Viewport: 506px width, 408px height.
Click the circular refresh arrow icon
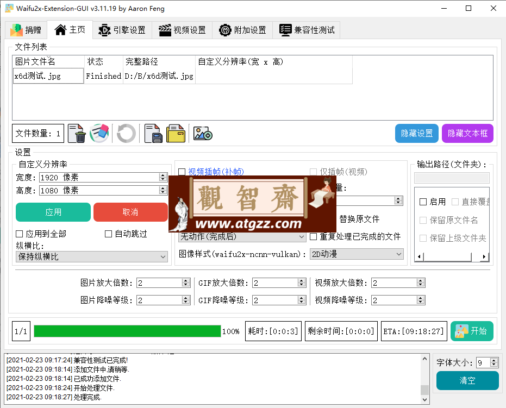click(x=126, y=133)
